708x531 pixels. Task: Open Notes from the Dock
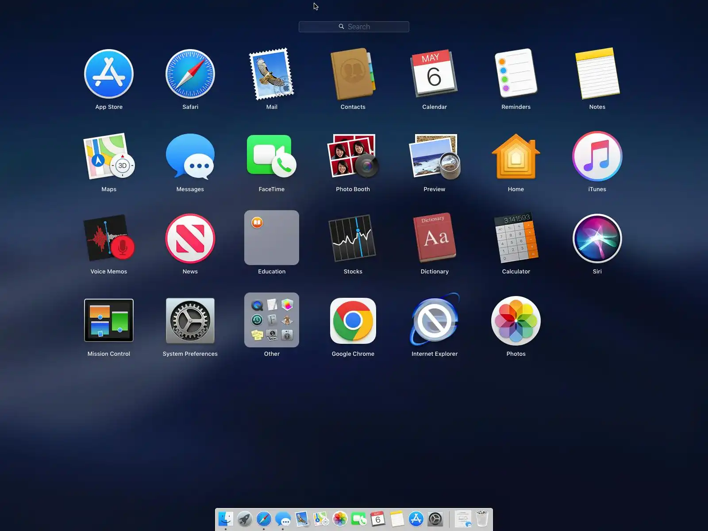click(397, 519)
